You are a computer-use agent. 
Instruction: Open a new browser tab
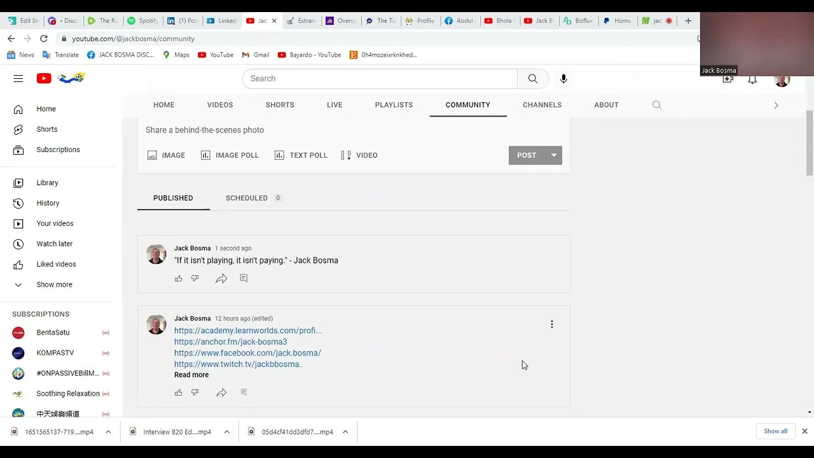coord(688,20)
